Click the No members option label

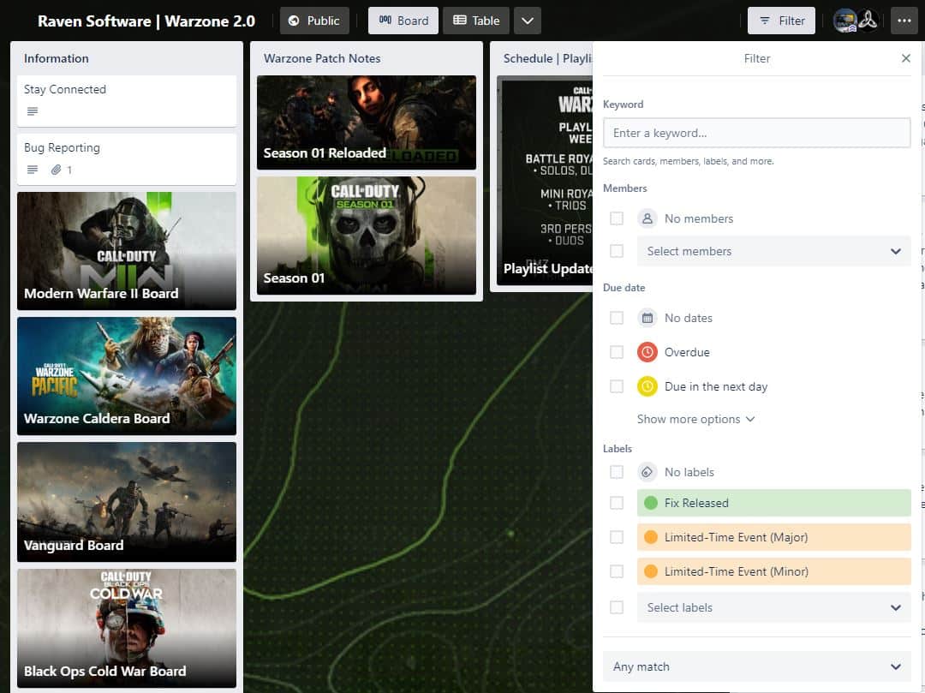point(699,218)
